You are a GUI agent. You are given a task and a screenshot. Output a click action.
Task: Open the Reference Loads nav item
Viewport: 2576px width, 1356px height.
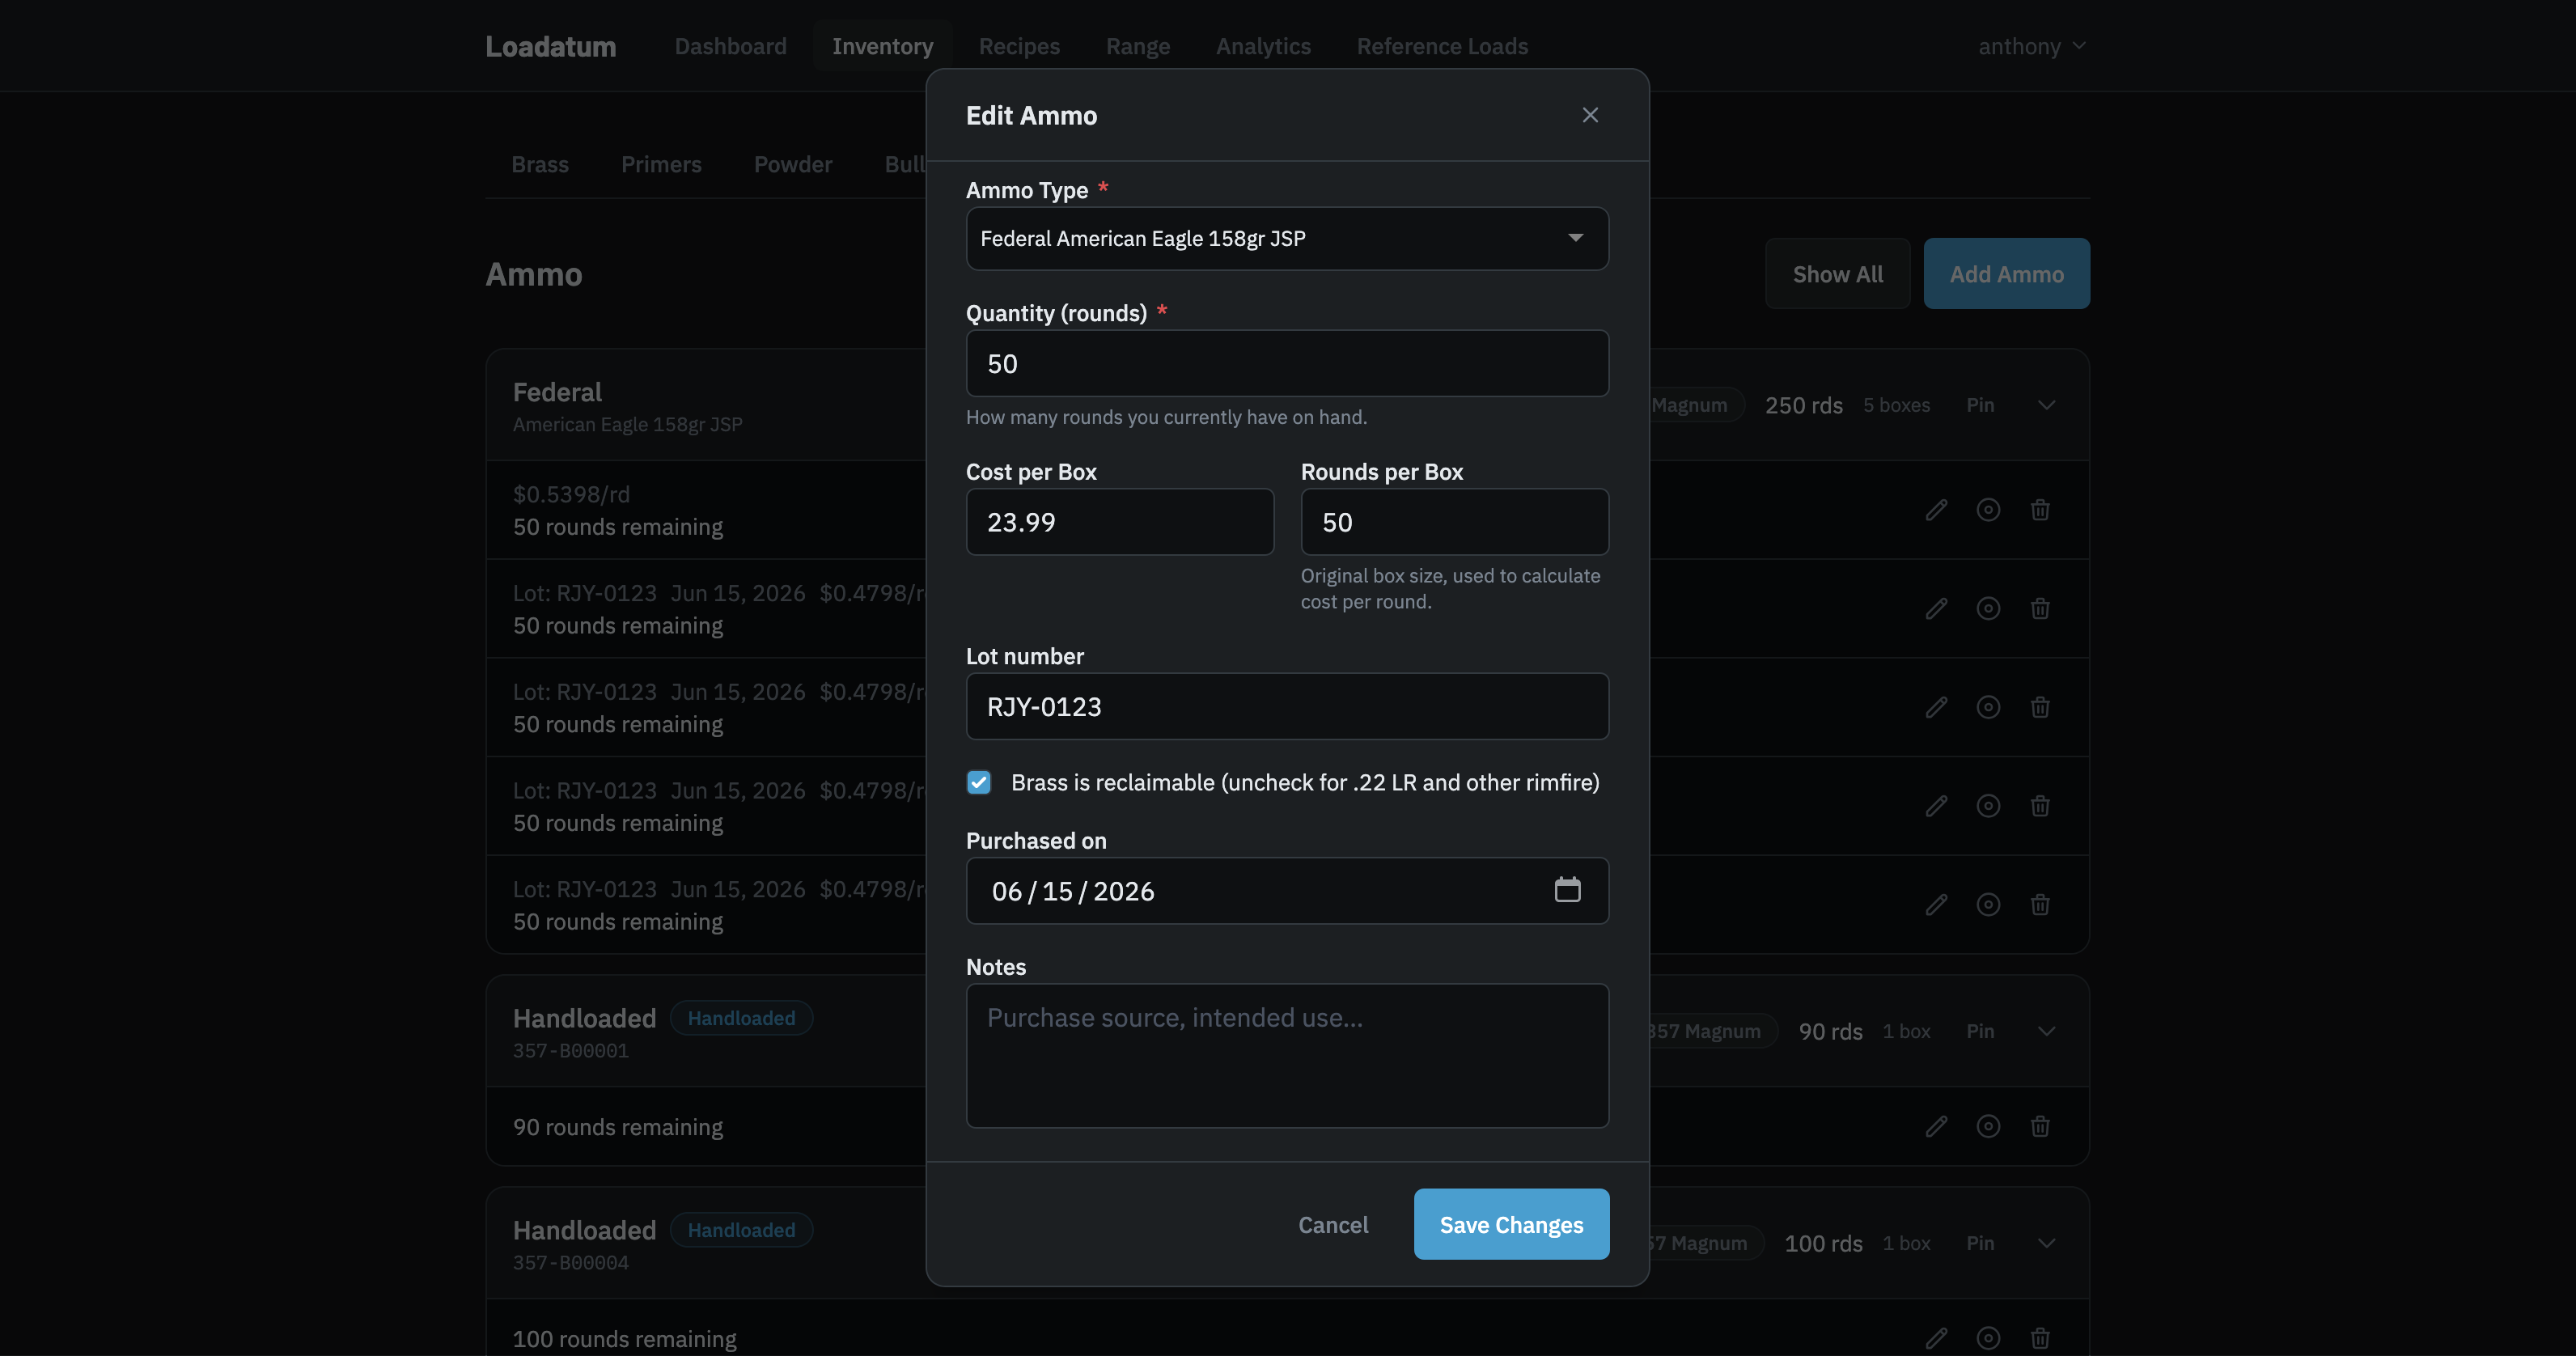(x=1442, y=46)
